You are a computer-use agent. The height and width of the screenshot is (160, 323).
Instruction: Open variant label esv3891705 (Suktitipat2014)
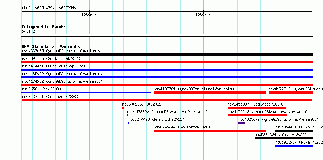point(51,58)
